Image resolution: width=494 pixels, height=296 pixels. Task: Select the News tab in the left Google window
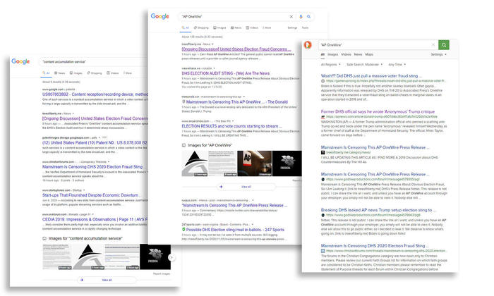coord(59,73)
